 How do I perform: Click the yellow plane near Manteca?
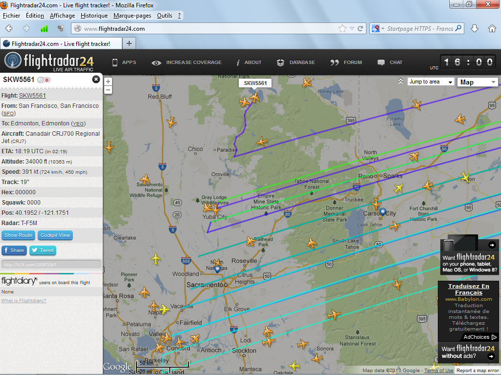(x=294, y=366)
